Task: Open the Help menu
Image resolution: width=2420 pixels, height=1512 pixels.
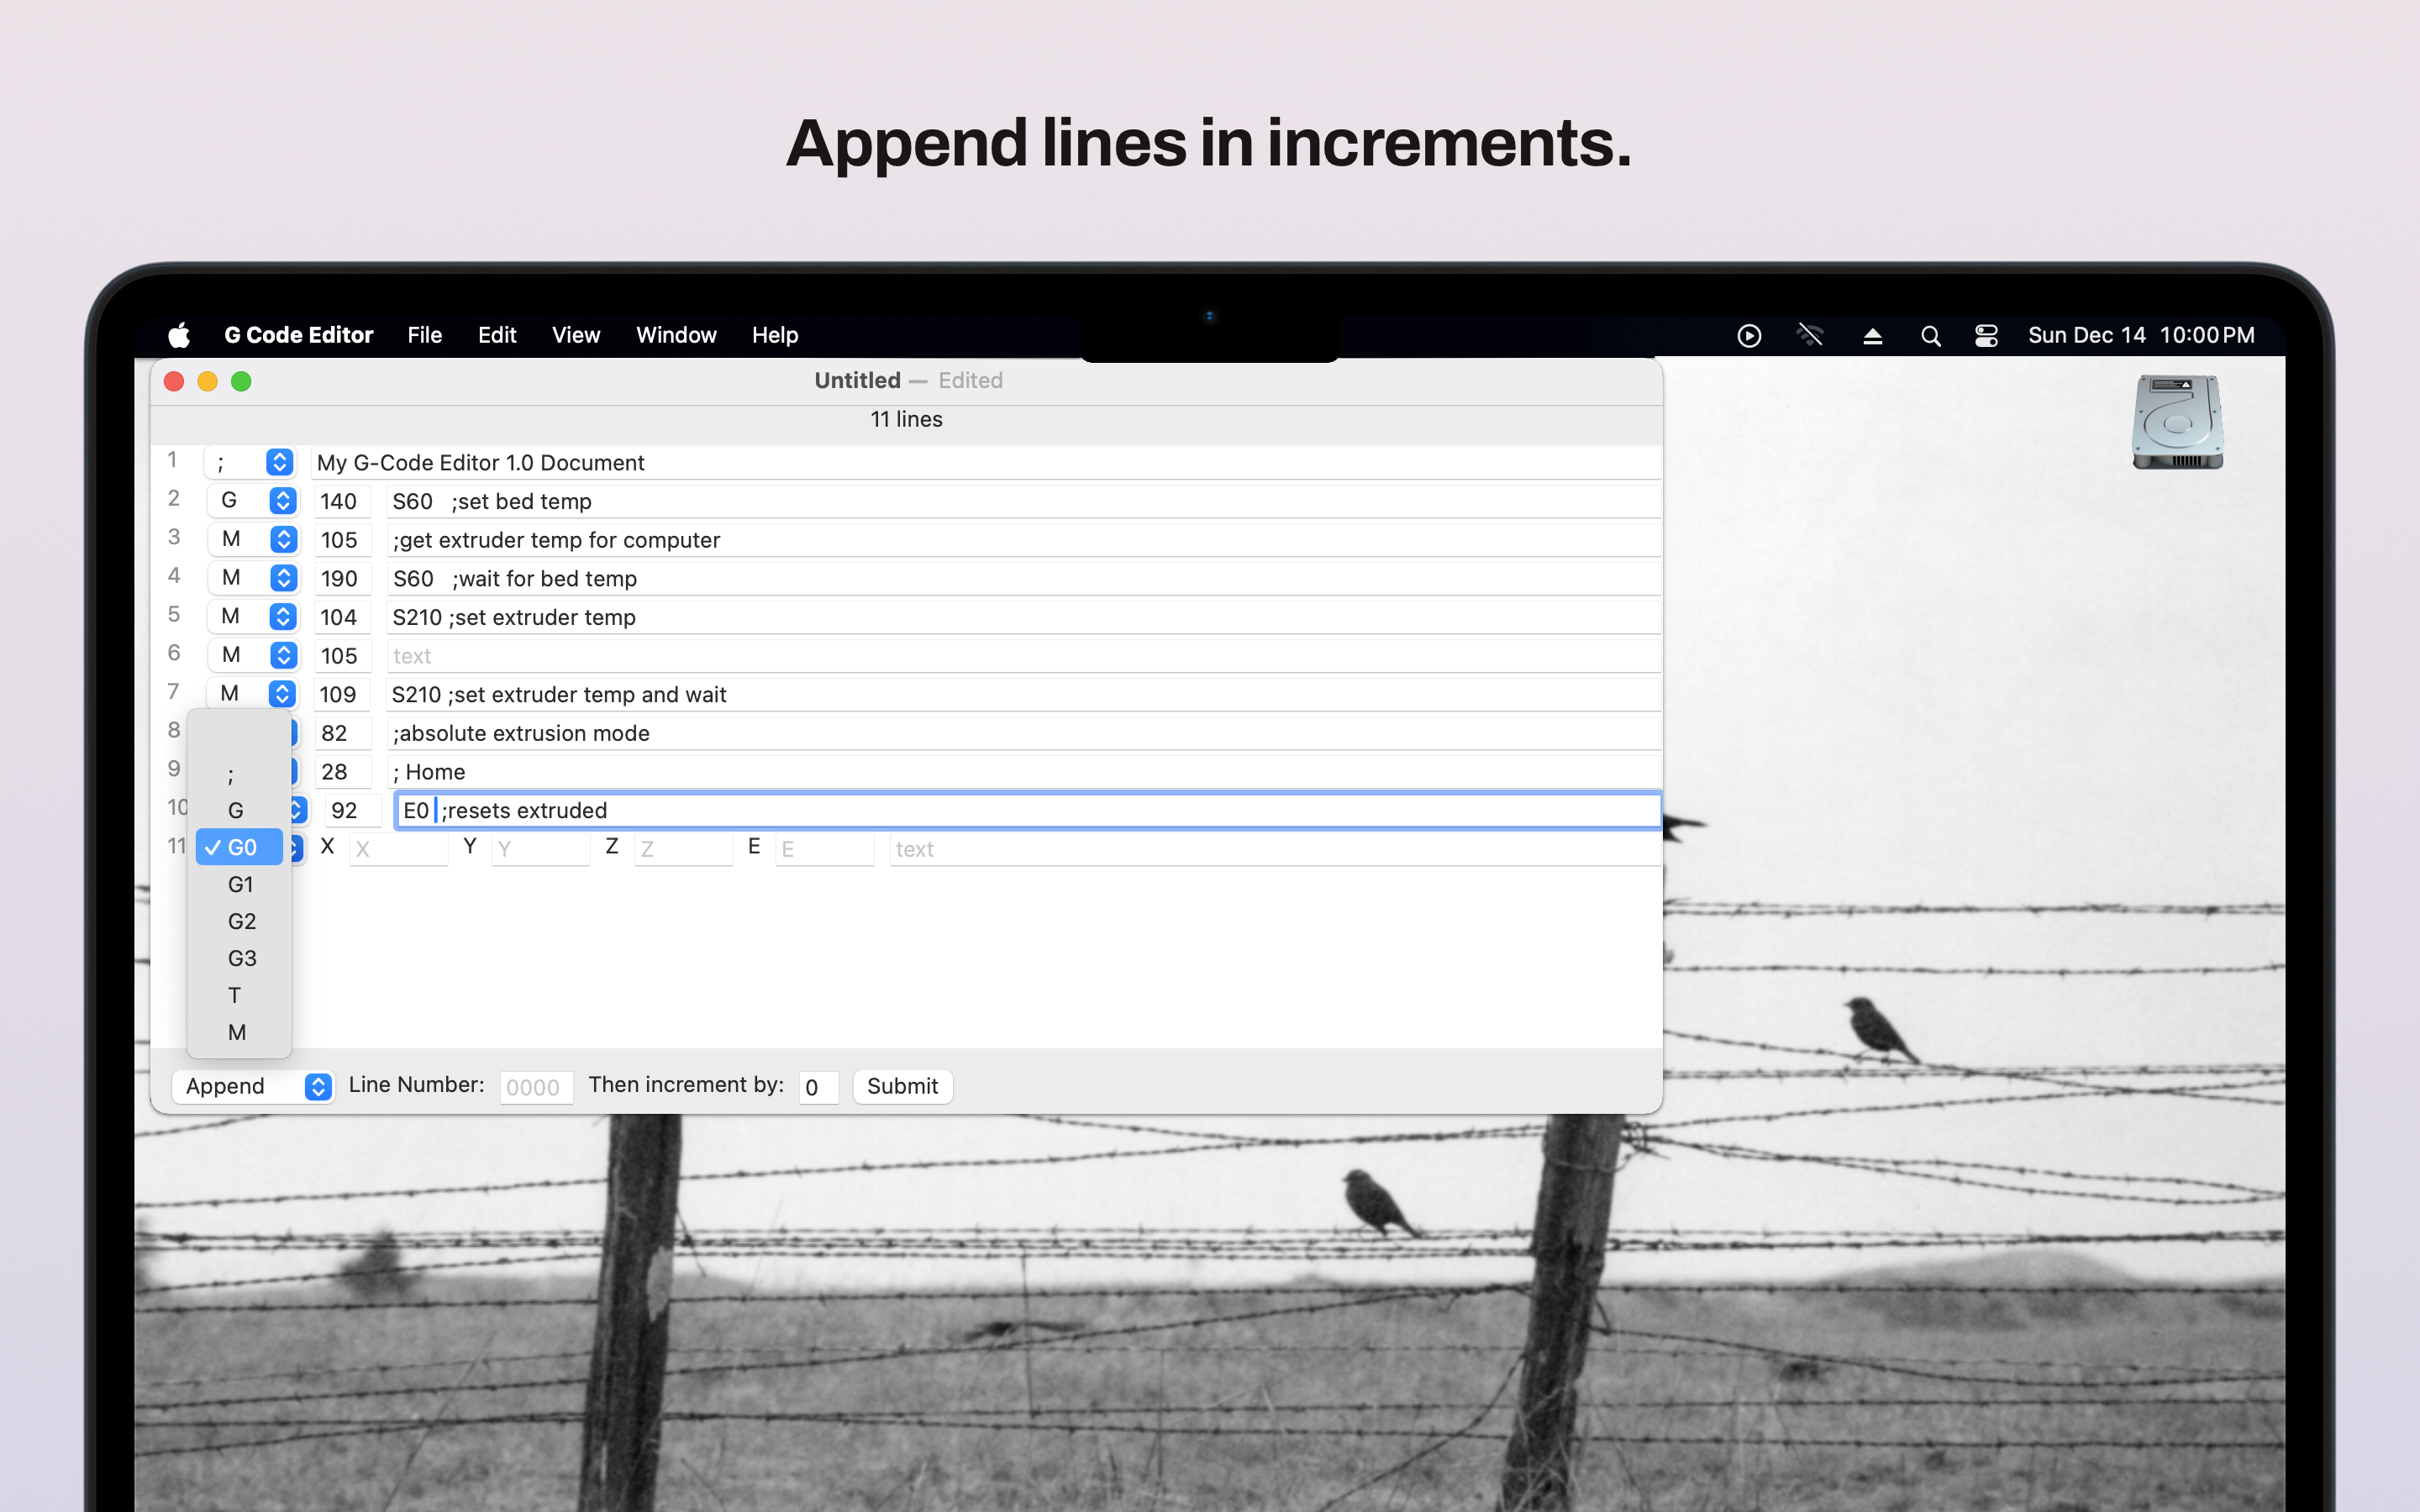Action: pos(775,335)
